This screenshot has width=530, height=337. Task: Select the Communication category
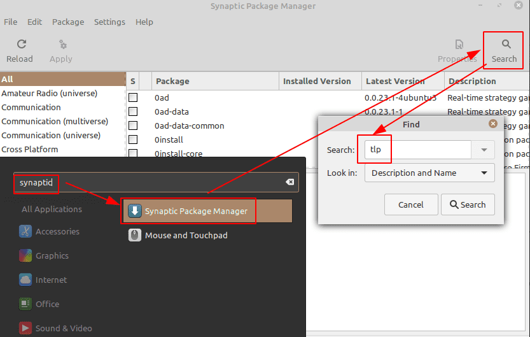[x=31, y=107]
